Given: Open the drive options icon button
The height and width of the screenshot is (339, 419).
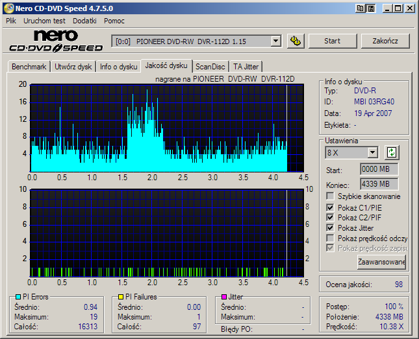Looking at the screenshot, I should pos(296,41).
